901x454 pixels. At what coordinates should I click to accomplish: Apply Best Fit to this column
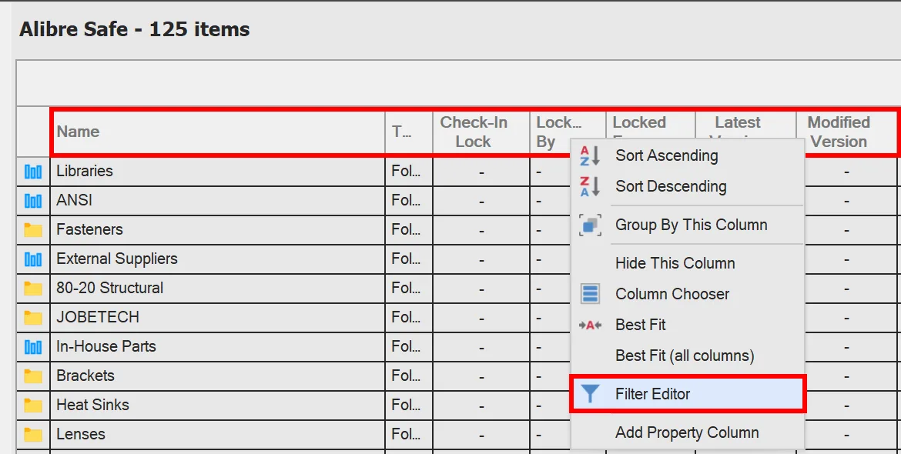pyautogui.click(x=687, y=325)
